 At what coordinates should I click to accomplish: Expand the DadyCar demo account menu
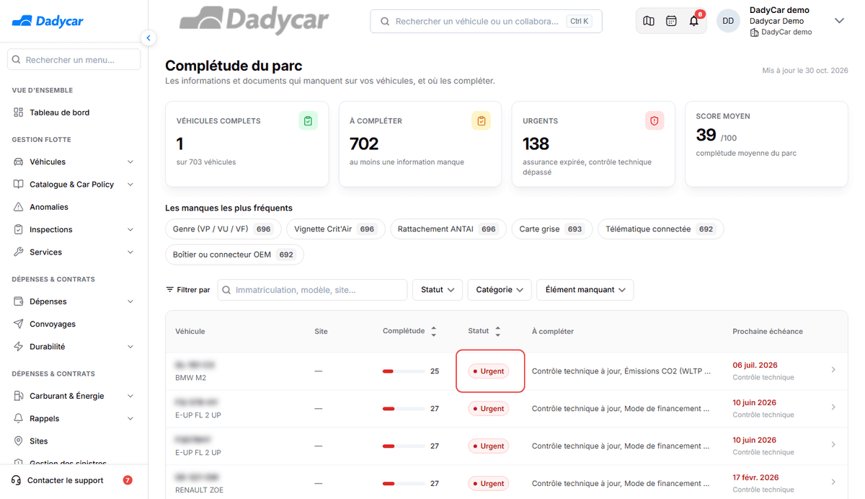pyautogui.click(x=839, y=21)
